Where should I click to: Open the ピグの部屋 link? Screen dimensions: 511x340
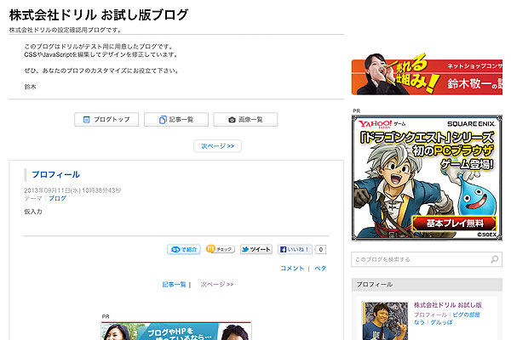pos(466,314)
